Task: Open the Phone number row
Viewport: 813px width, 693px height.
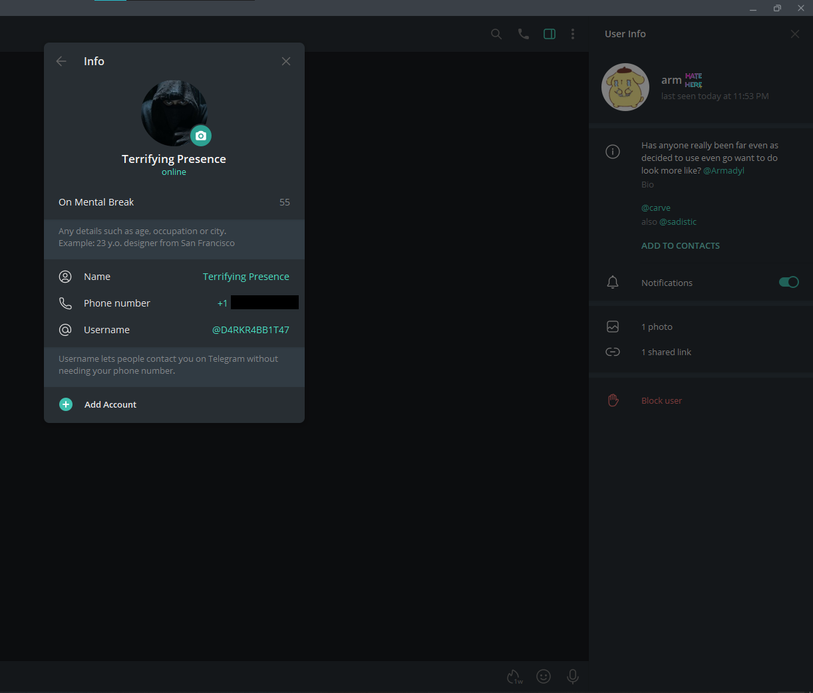Action: click(x=174, y=303)
